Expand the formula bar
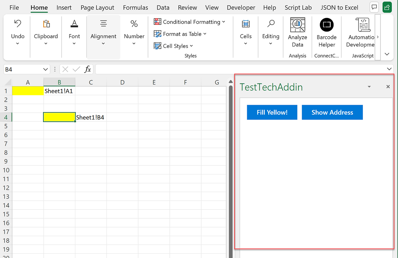 point(389,69)
